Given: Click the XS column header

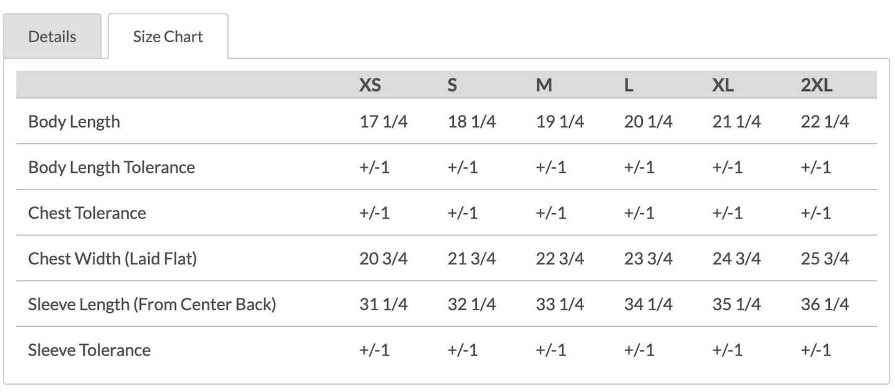Looking at the screenshot, I should (x=370, y=85).
